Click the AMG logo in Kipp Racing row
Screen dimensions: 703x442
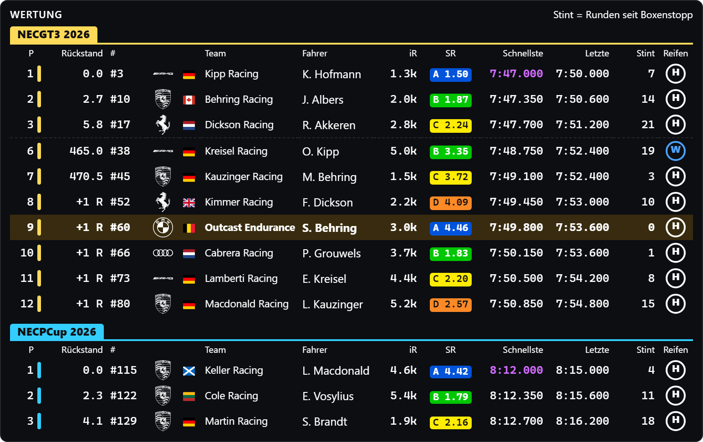(x=163, y=74)
